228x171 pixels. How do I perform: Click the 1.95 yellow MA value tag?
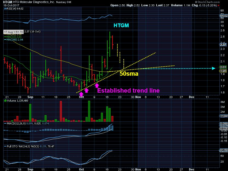tap(223, 71)
